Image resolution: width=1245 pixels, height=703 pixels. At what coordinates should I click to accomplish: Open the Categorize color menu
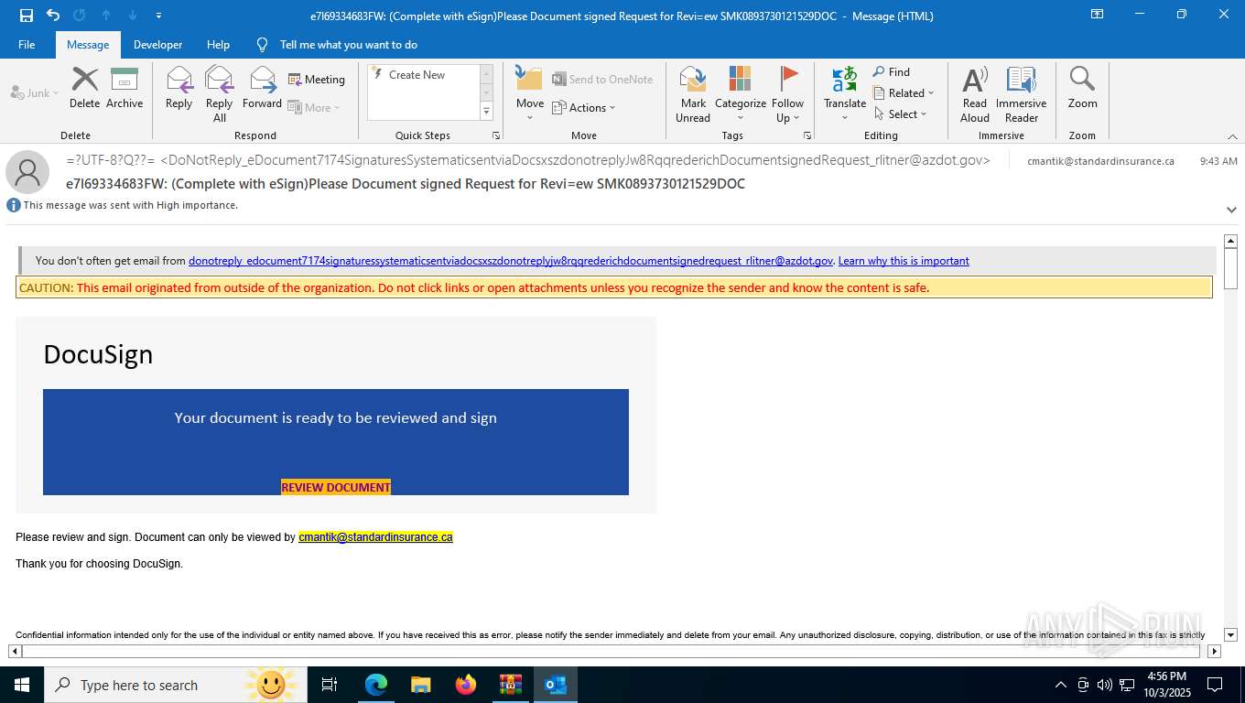point(741,93)
